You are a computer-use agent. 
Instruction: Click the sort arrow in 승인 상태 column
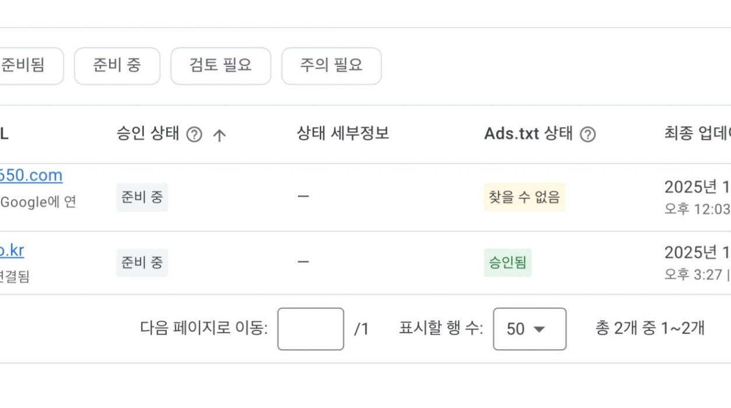click(x=219, y=135)
